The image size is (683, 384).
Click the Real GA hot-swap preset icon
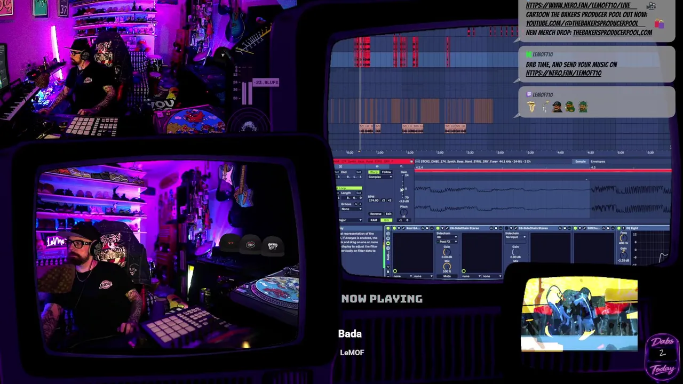423,228
